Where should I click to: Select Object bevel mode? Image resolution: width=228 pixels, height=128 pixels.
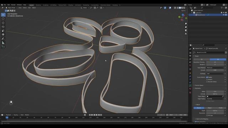coord(209,108)
